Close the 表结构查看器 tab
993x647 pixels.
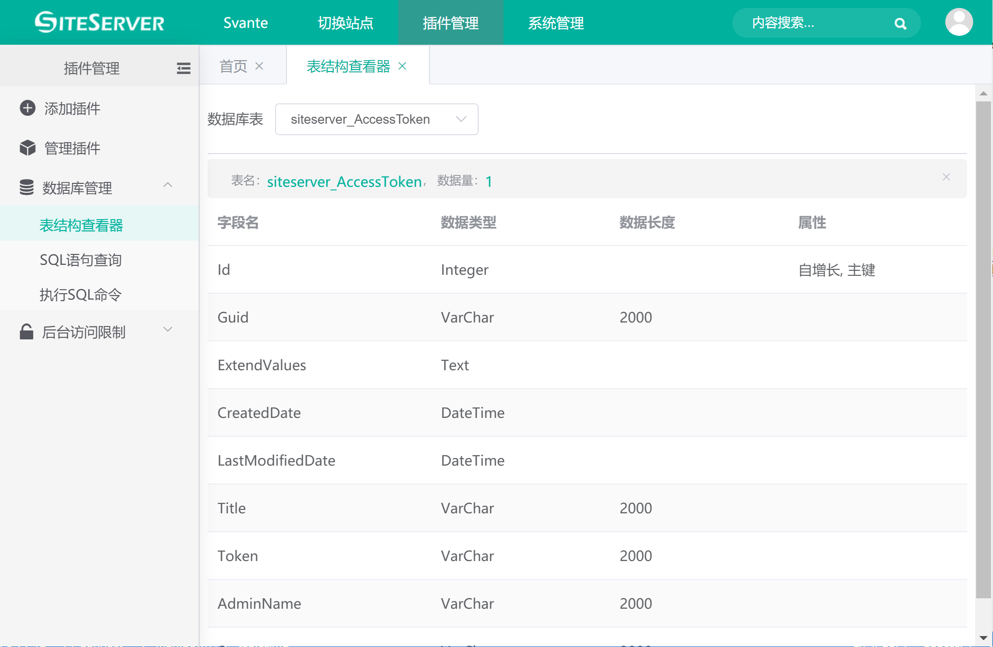403,66
